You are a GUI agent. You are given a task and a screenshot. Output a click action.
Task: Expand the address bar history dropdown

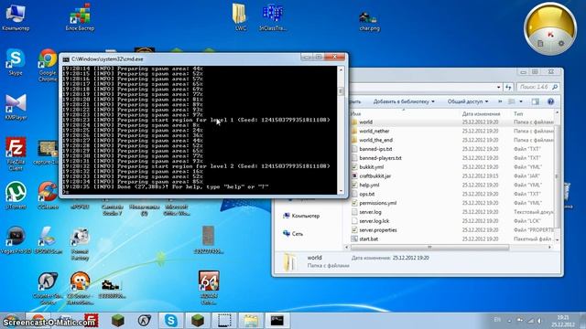pyautogui.click(x=499, y=87)
